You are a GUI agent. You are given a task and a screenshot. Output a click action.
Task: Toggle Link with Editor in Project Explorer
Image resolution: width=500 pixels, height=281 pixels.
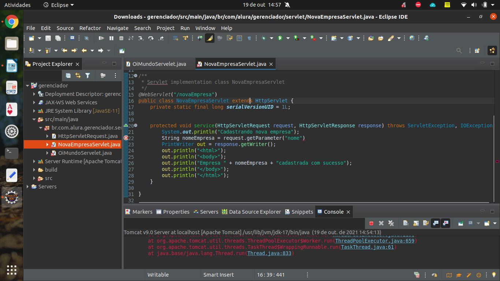click(78, 75)
